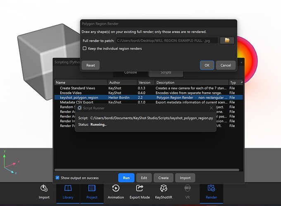Image resolution: width=281 pixels, height=206 pixels.
Task: Sort scripts by Name column
Action: click(81, 82)
